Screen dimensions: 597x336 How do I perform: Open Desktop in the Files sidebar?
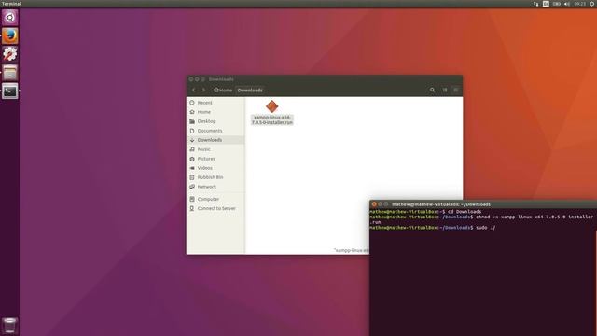click(215, 121)
